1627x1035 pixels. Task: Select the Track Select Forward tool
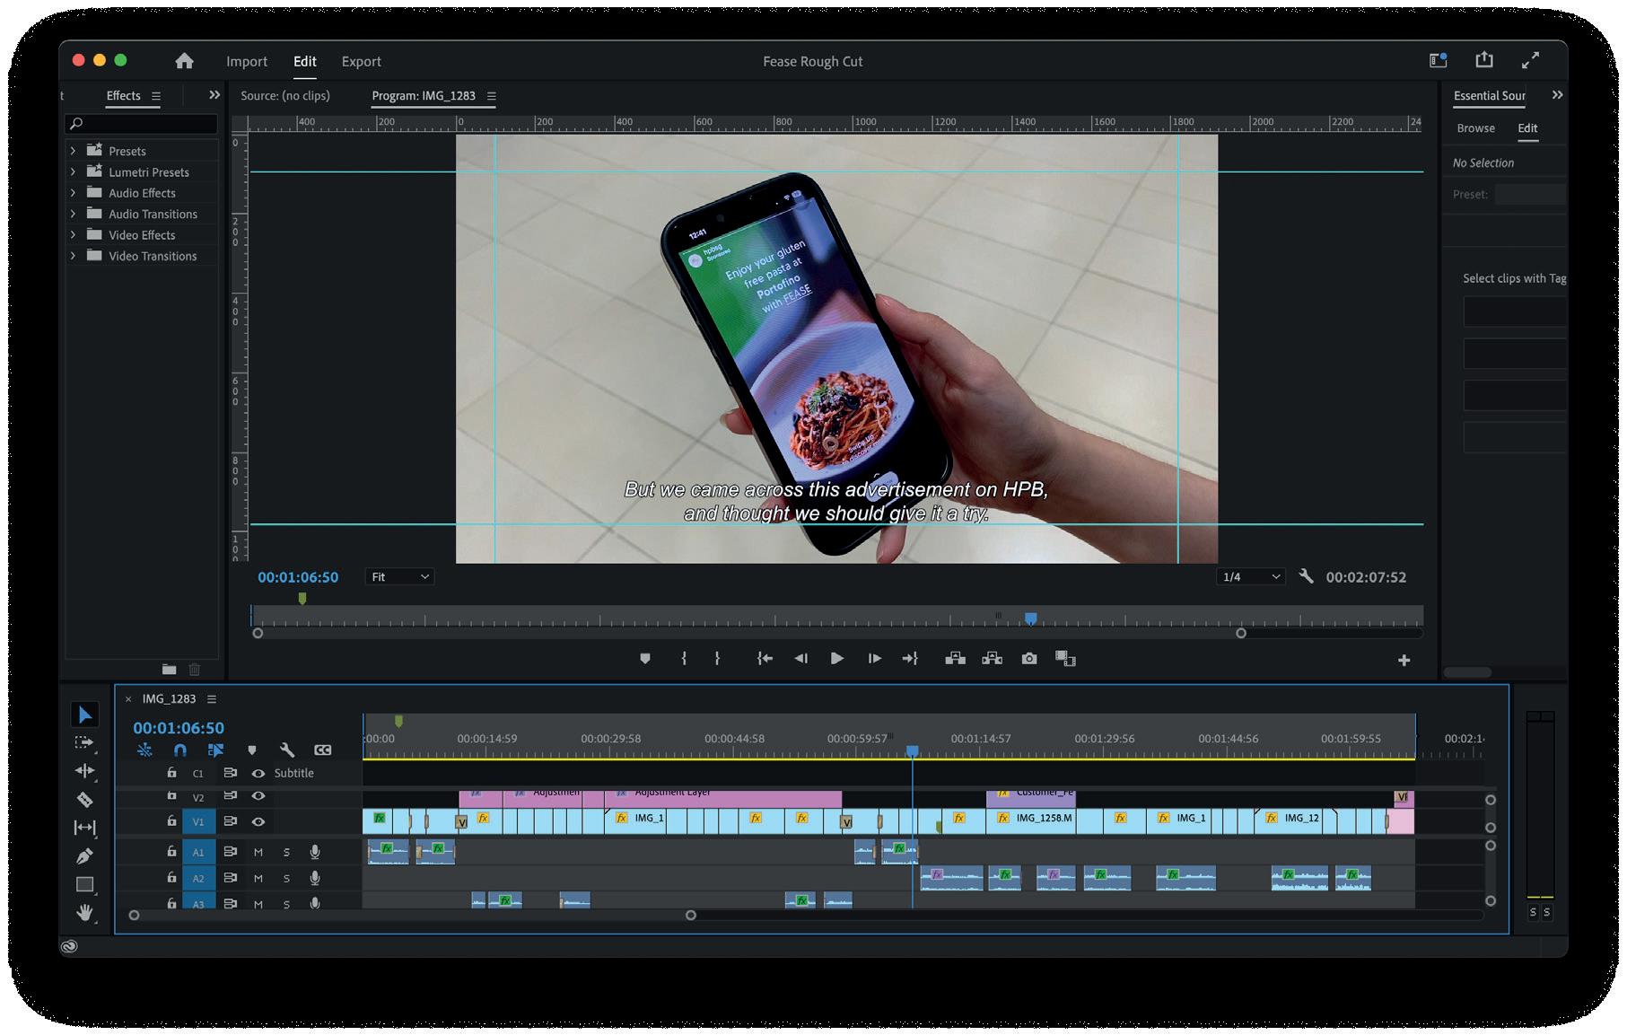click(x=84, y=742)
